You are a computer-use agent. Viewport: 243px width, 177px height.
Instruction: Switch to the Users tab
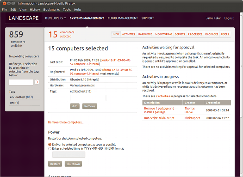tap(225, 34)
